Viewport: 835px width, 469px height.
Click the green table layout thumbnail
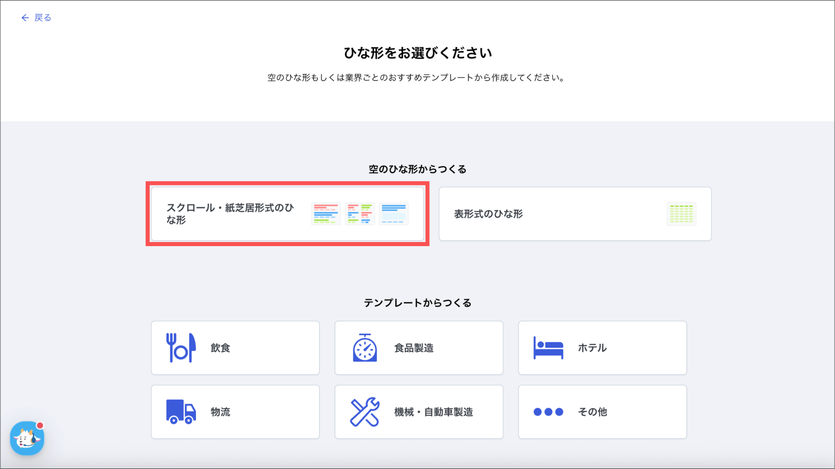681,214
